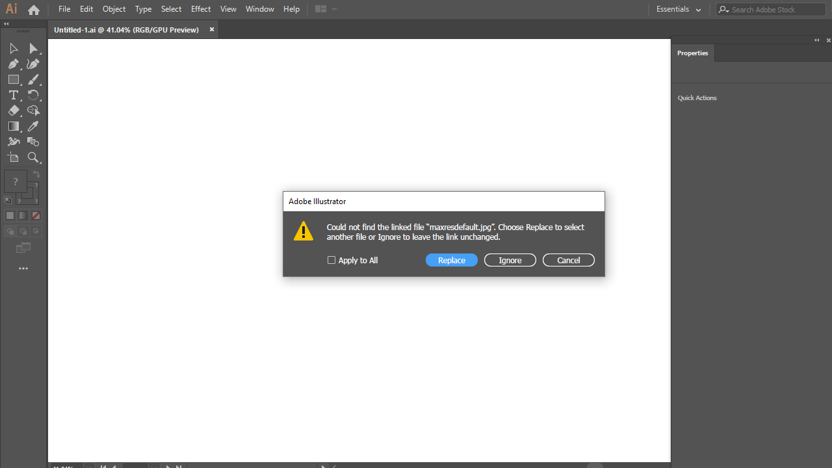
Task: Change screen mode icon
Action: tap(23, 248)
